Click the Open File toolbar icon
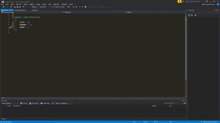Screen dimensions: 220x123 15,7
